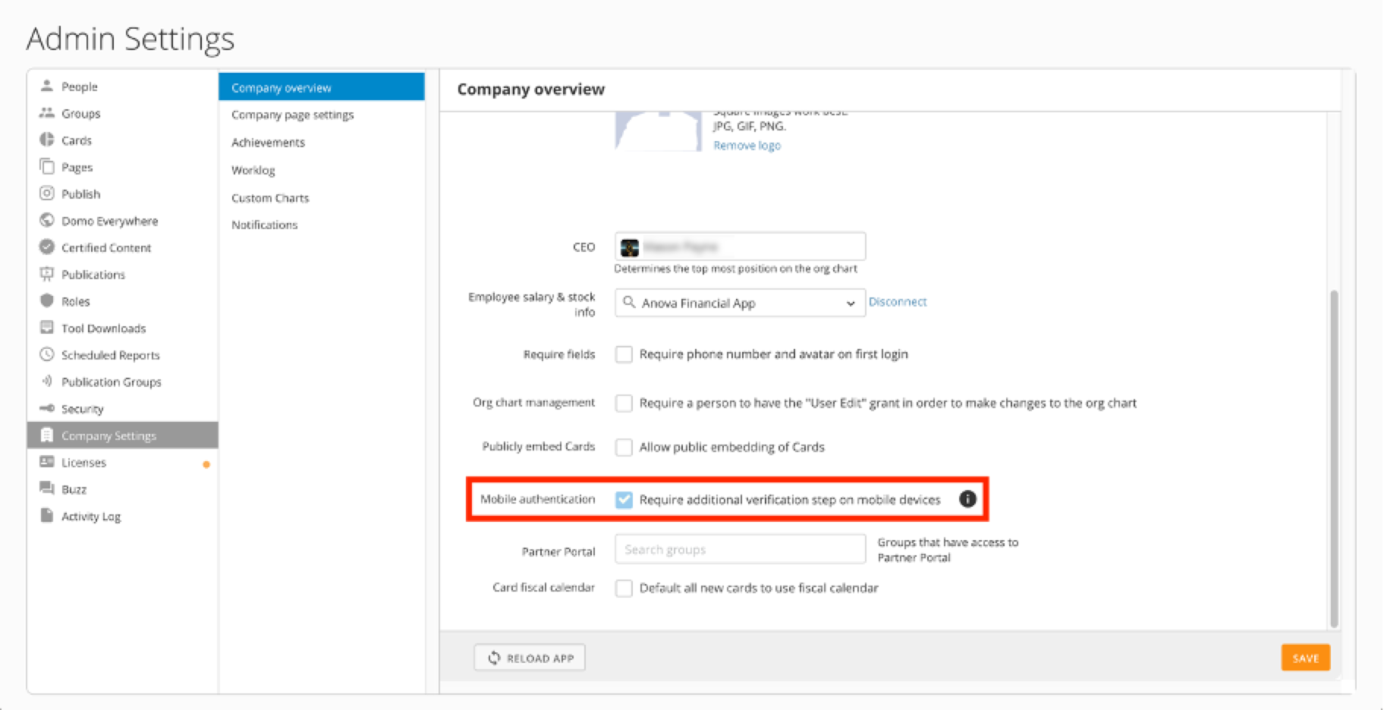
Task: Click the Publications icon in sidebar
Action: tap(47, 274)
